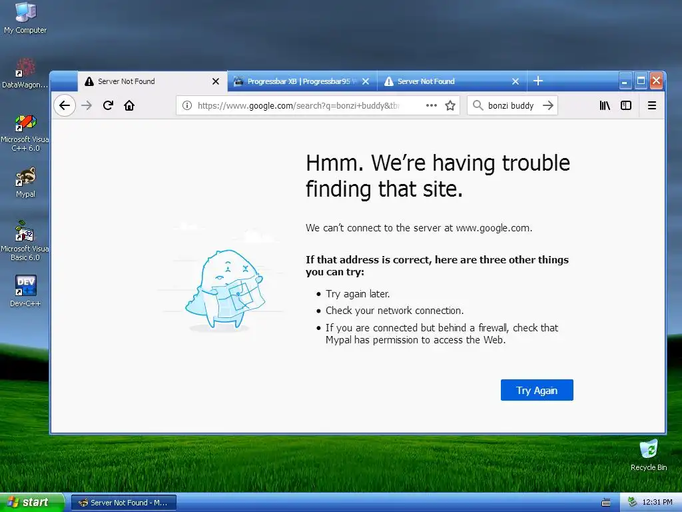Close the last Server Not Found tab
Image resolution: width=682 pixels, height=512 pixels.
coord(515,81)
